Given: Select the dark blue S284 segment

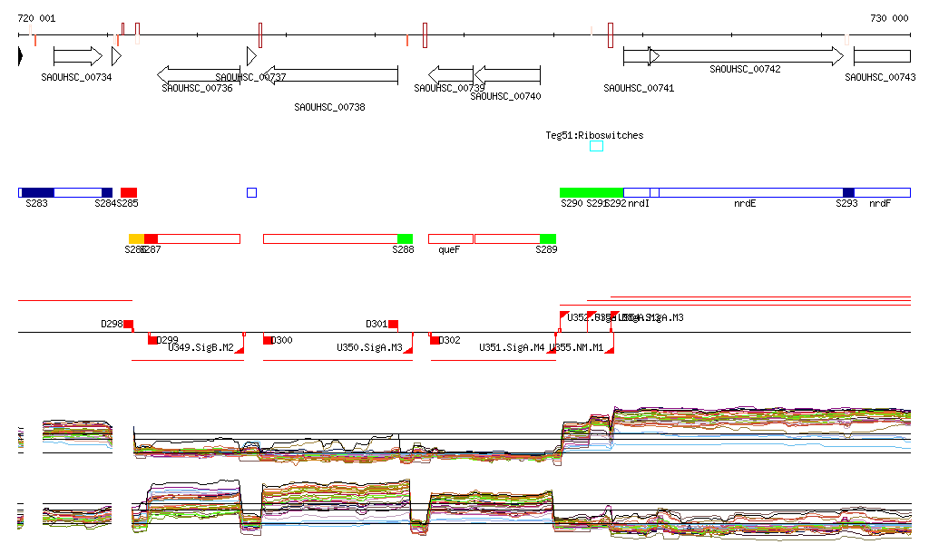Looking at the screenshot, I should pyautogui.click(x=107, y=192).
